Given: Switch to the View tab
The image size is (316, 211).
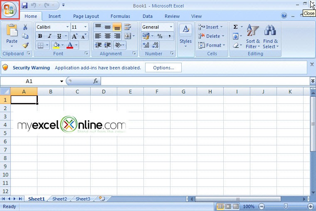Looking at the screenshot, I should [196, 16].
